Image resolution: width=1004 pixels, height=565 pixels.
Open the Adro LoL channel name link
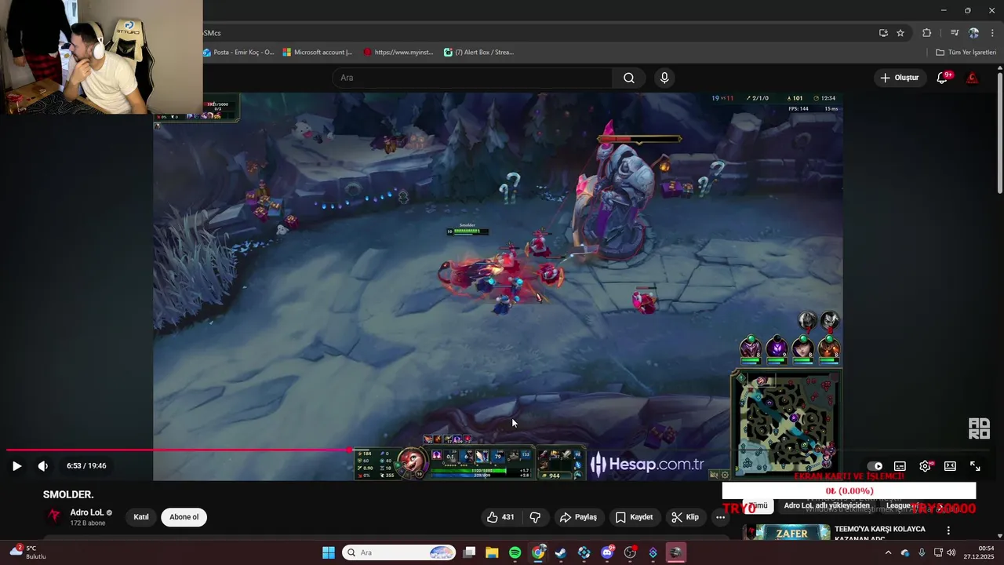point(86,512)
